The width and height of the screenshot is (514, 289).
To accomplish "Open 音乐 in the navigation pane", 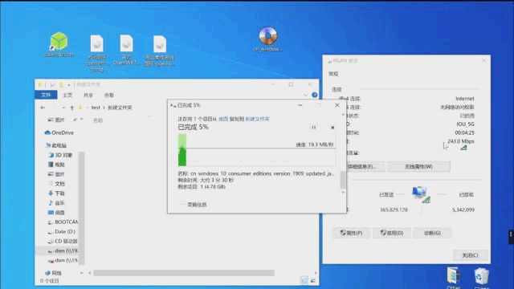I will click(56, 203).
